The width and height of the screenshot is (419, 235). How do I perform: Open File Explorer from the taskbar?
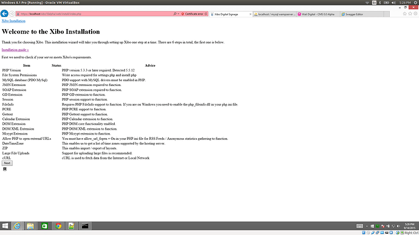click(30, 226)
